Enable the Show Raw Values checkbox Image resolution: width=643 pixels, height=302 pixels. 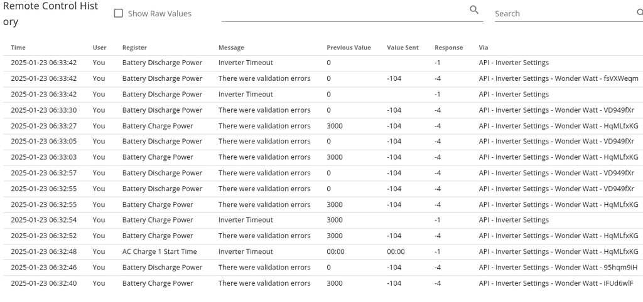[118, 13]
